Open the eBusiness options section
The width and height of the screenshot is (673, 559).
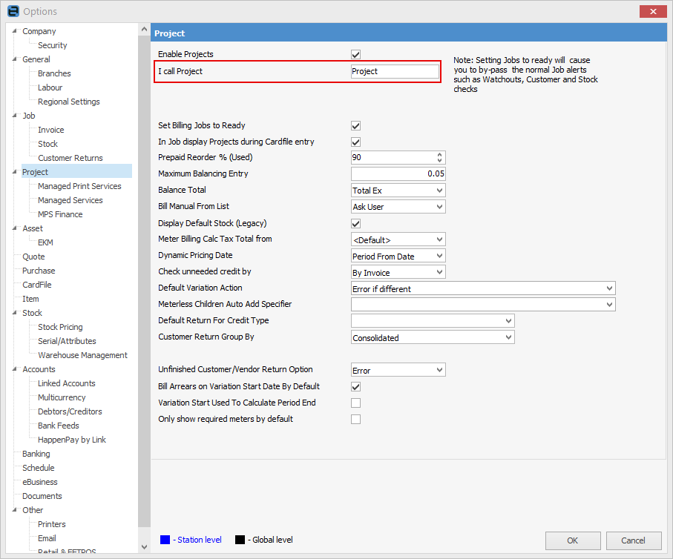(40, 482)
